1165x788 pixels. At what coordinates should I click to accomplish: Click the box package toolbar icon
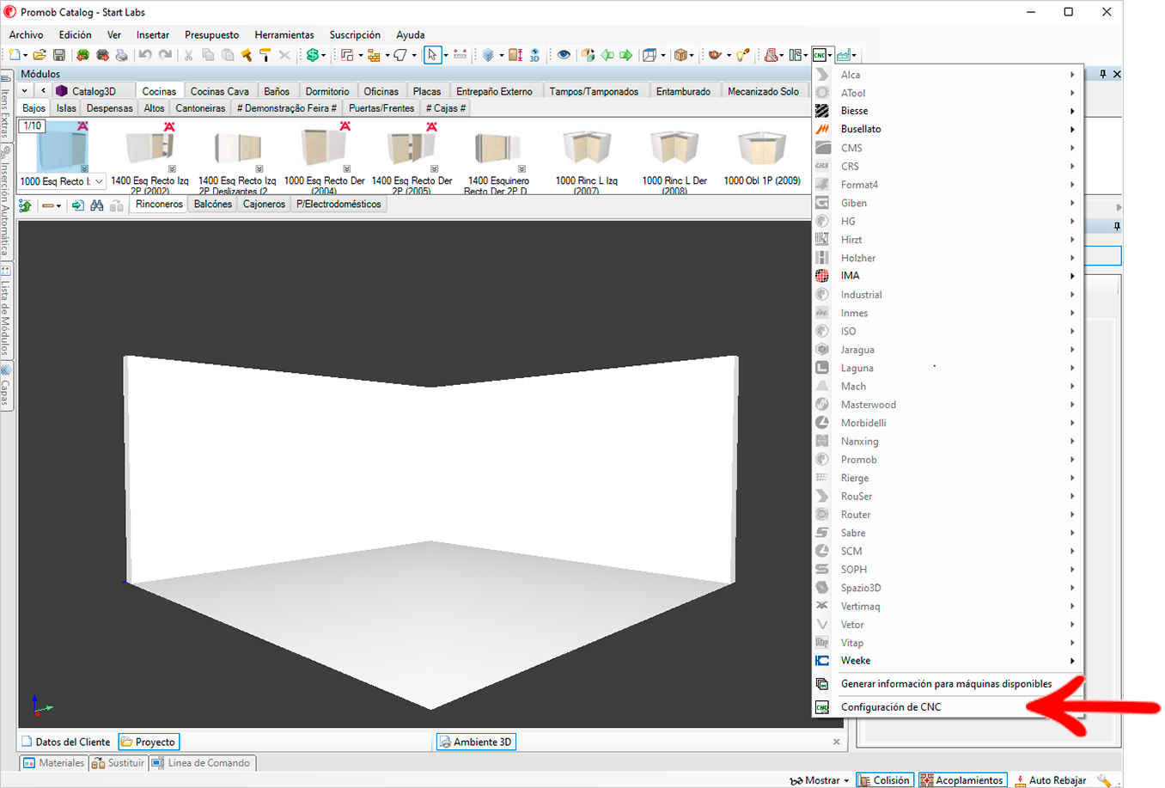coord(680,55)
